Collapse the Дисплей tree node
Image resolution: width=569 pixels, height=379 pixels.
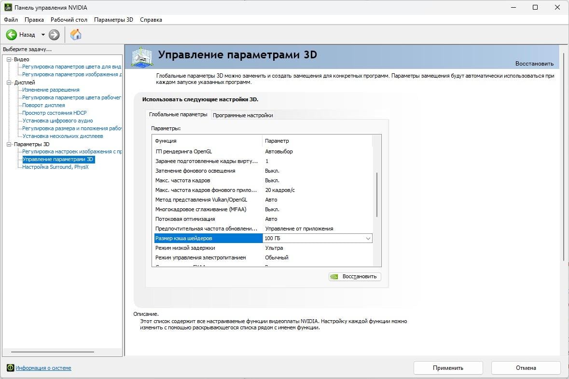tap(9, 82)
